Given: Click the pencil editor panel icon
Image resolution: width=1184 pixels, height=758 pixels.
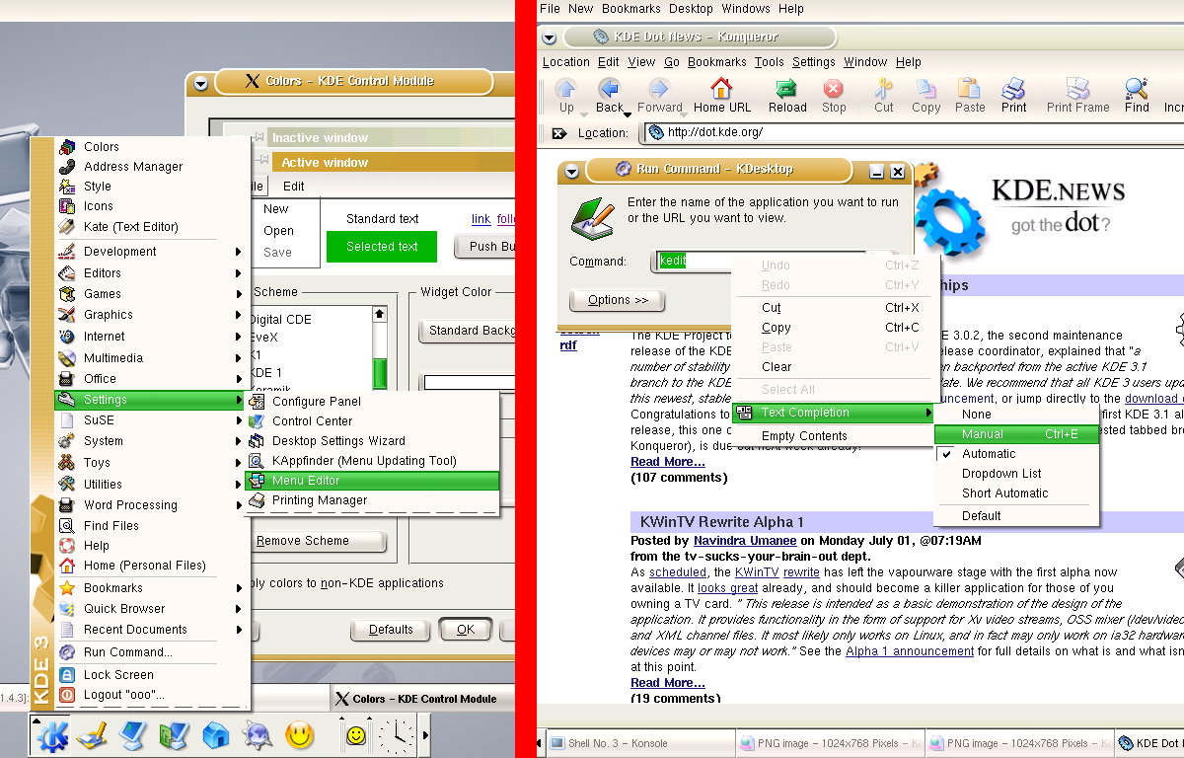Looking at the screenshot, I should (92, 735).
